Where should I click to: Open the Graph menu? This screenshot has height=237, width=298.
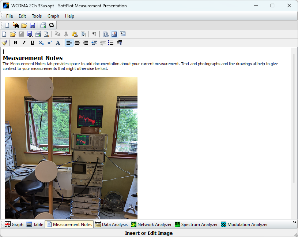pyautogui.click(x=53, y=16)
